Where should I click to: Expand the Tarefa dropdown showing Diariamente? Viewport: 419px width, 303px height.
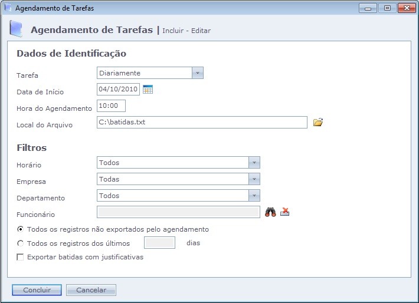click(x=198, y=73)
